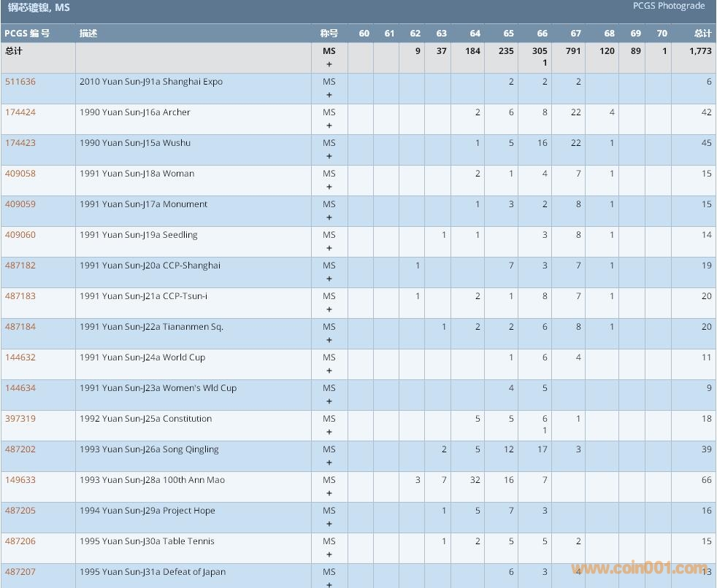Screen dimensions: 717x588
Task: Click the 1,773 grand total cell
Action: pos(699,51)
